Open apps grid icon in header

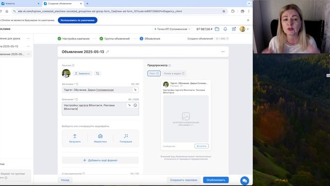click(x=234, y=29)
